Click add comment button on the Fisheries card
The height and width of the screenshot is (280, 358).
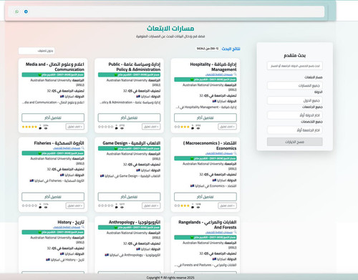75,206
